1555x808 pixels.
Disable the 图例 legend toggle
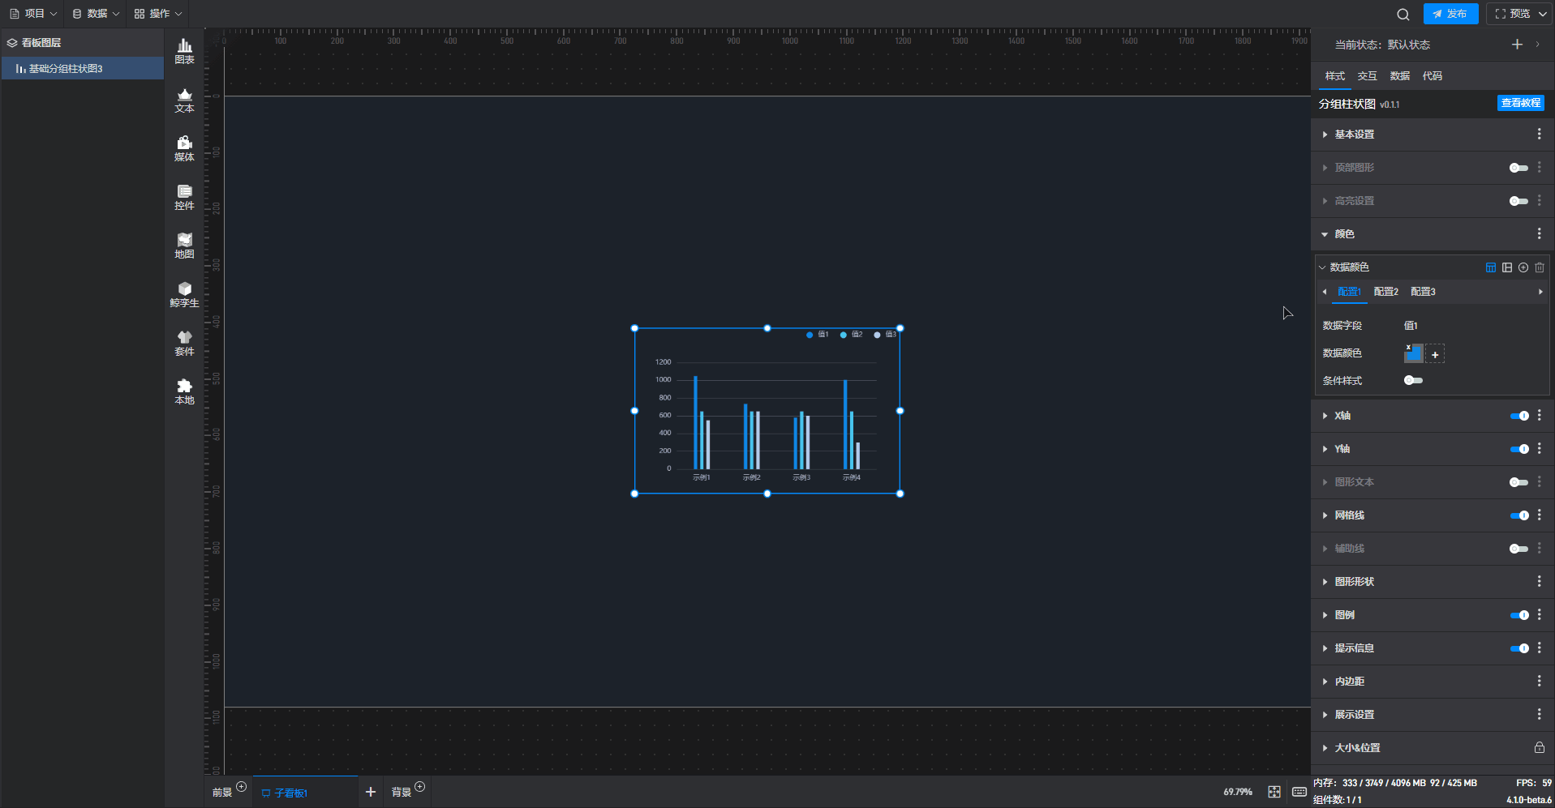click(1519, 615)
